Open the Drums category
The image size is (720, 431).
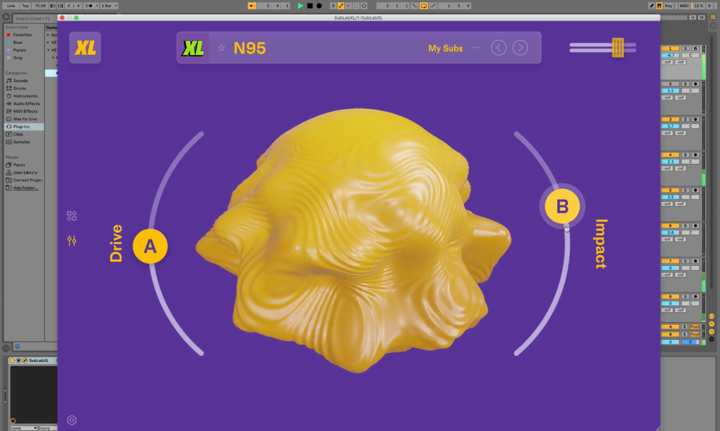coord(20,88)
